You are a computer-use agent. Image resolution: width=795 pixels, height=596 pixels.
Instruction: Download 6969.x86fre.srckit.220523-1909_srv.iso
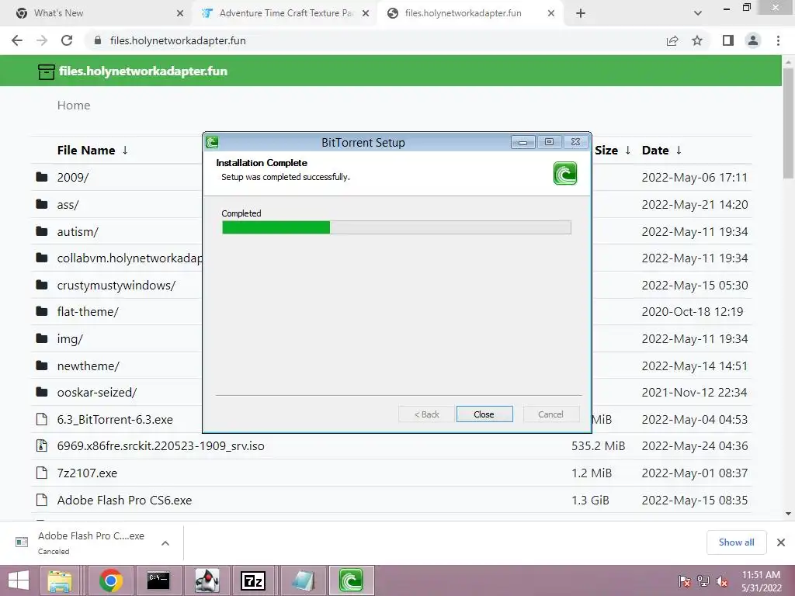[161, 446]
